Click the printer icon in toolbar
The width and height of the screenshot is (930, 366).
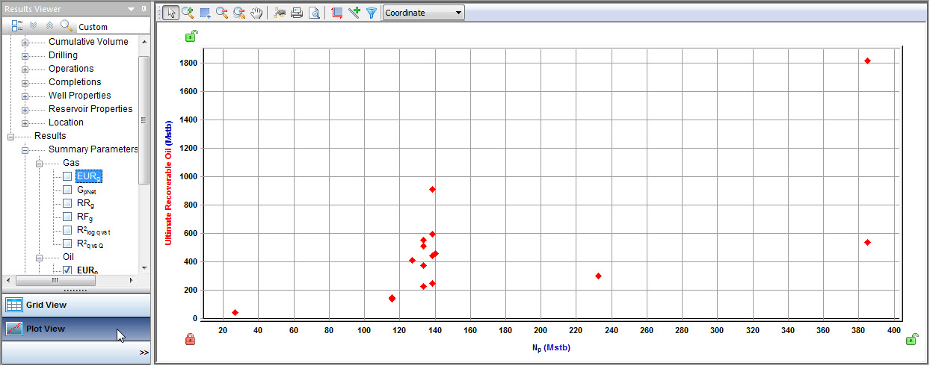tap(297, 13)
